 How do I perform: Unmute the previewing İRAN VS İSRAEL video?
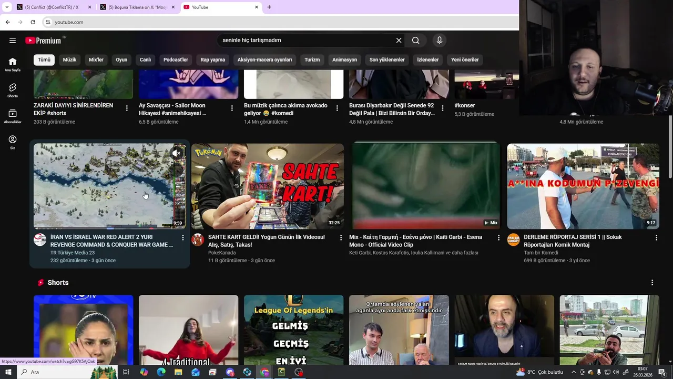click(177, 153)
